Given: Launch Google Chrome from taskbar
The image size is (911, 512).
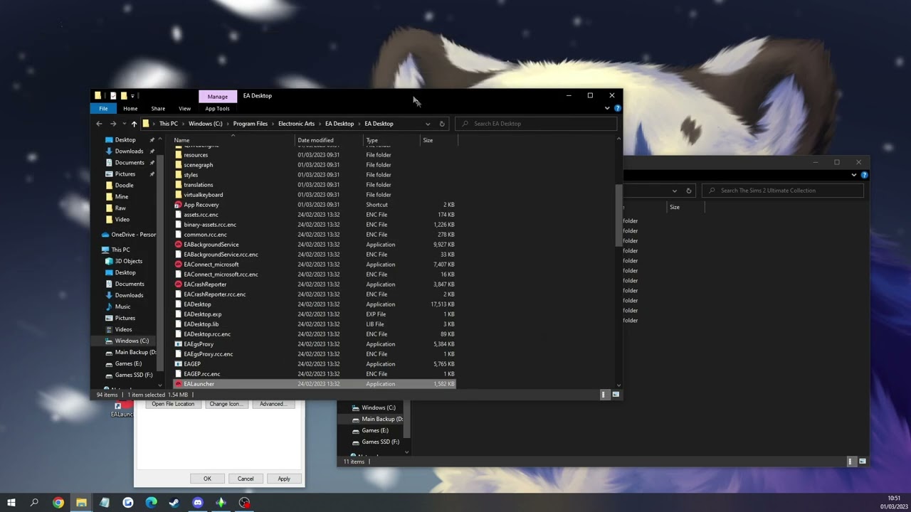Looking at the screenshot, I should pos(58,503).
